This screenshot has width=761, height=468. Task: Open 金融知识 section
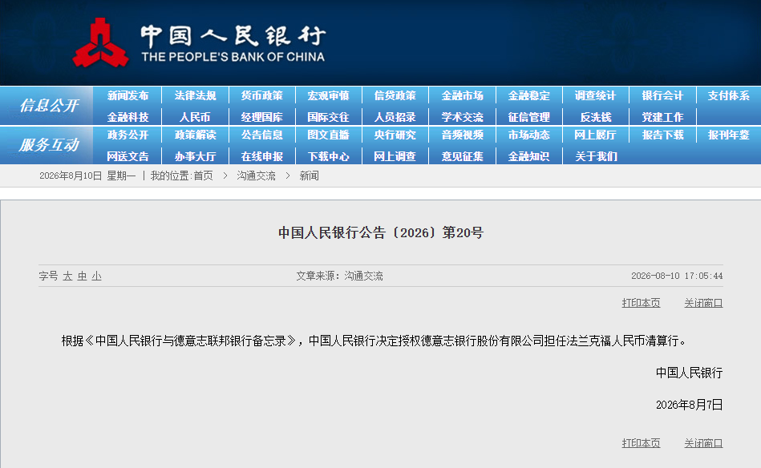528,156
